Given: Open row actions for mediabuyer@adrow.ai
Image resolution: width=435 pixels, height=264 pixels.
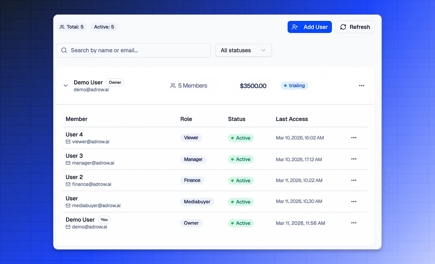Looking at the screenshot, I should [x=354, y=202].
